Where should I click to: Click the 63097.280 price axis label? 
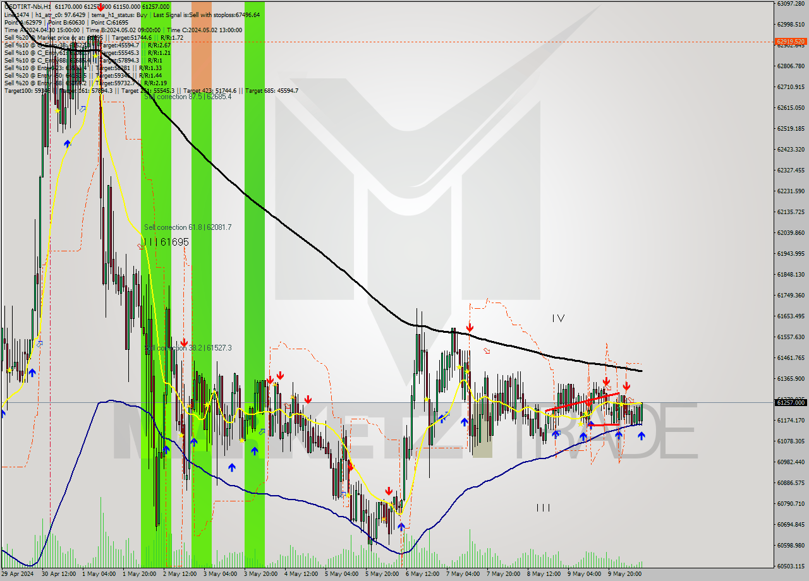point(791,3)
